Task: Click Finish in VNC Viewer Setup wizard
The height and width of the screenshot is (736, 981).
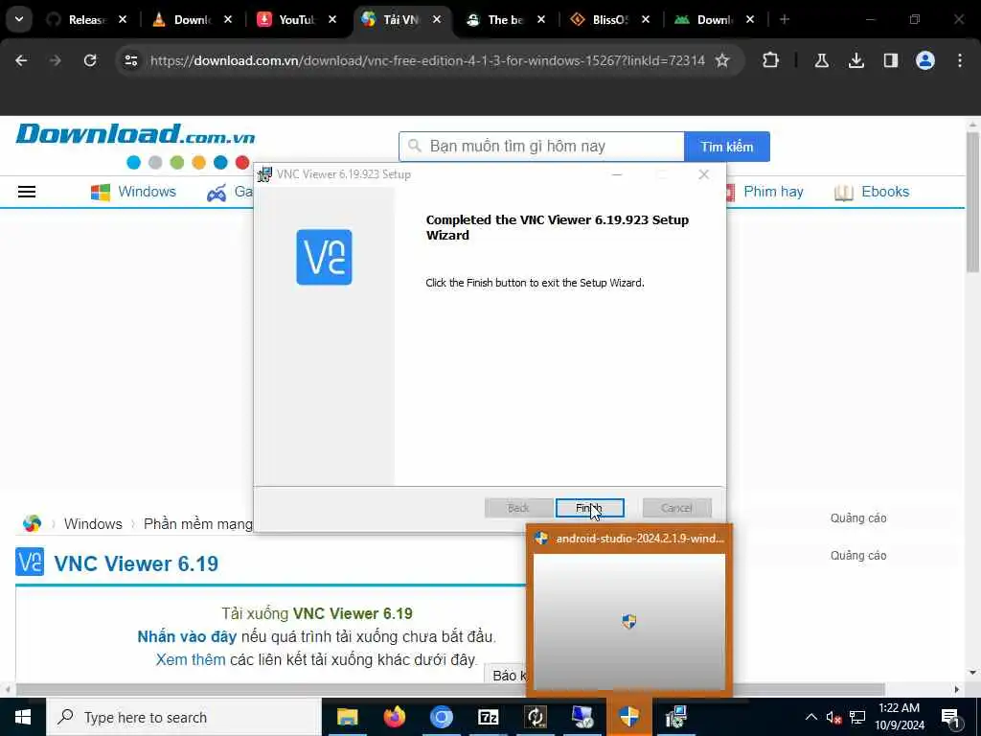Action: 589,508
